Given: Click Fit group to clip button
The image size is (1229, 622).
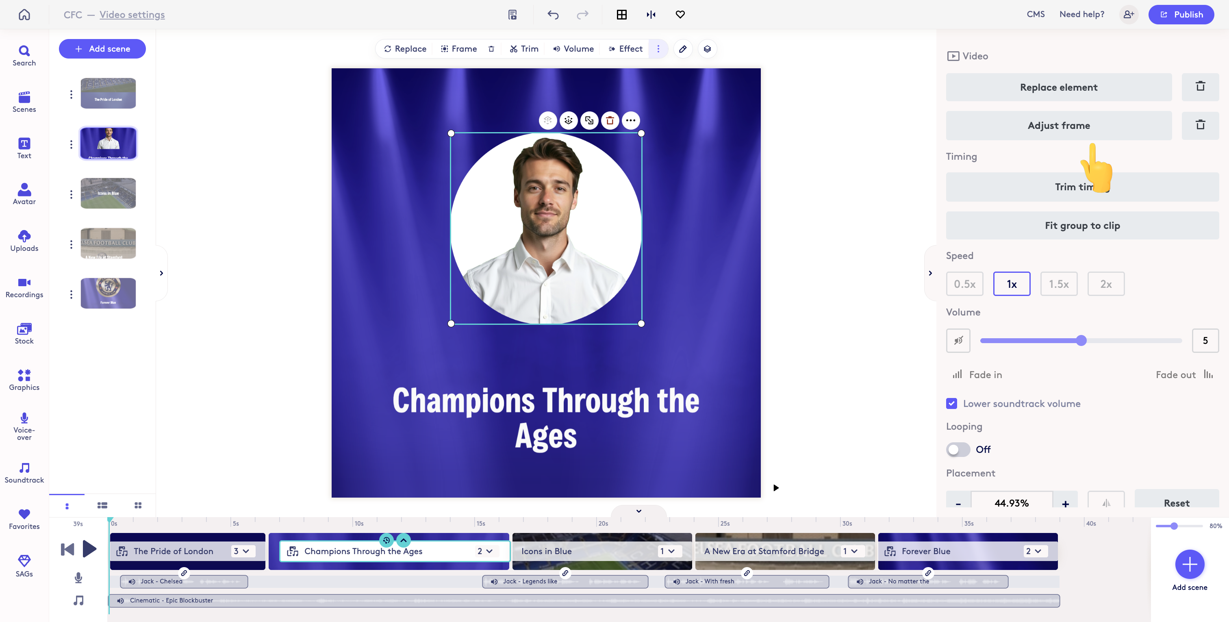Looking at the screenshot, I should [x=1082, y=225].
